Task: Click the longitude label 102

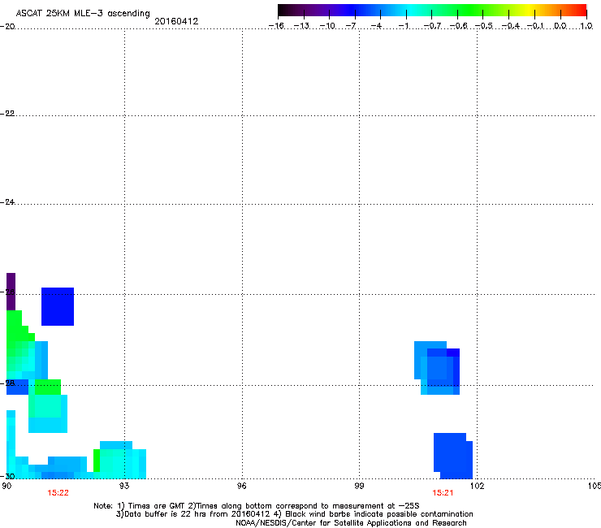Action: click(478, 486)
